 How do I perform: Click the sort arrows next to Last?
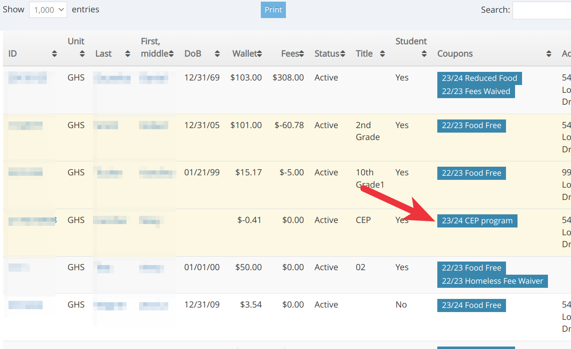(x=128, y=54)
